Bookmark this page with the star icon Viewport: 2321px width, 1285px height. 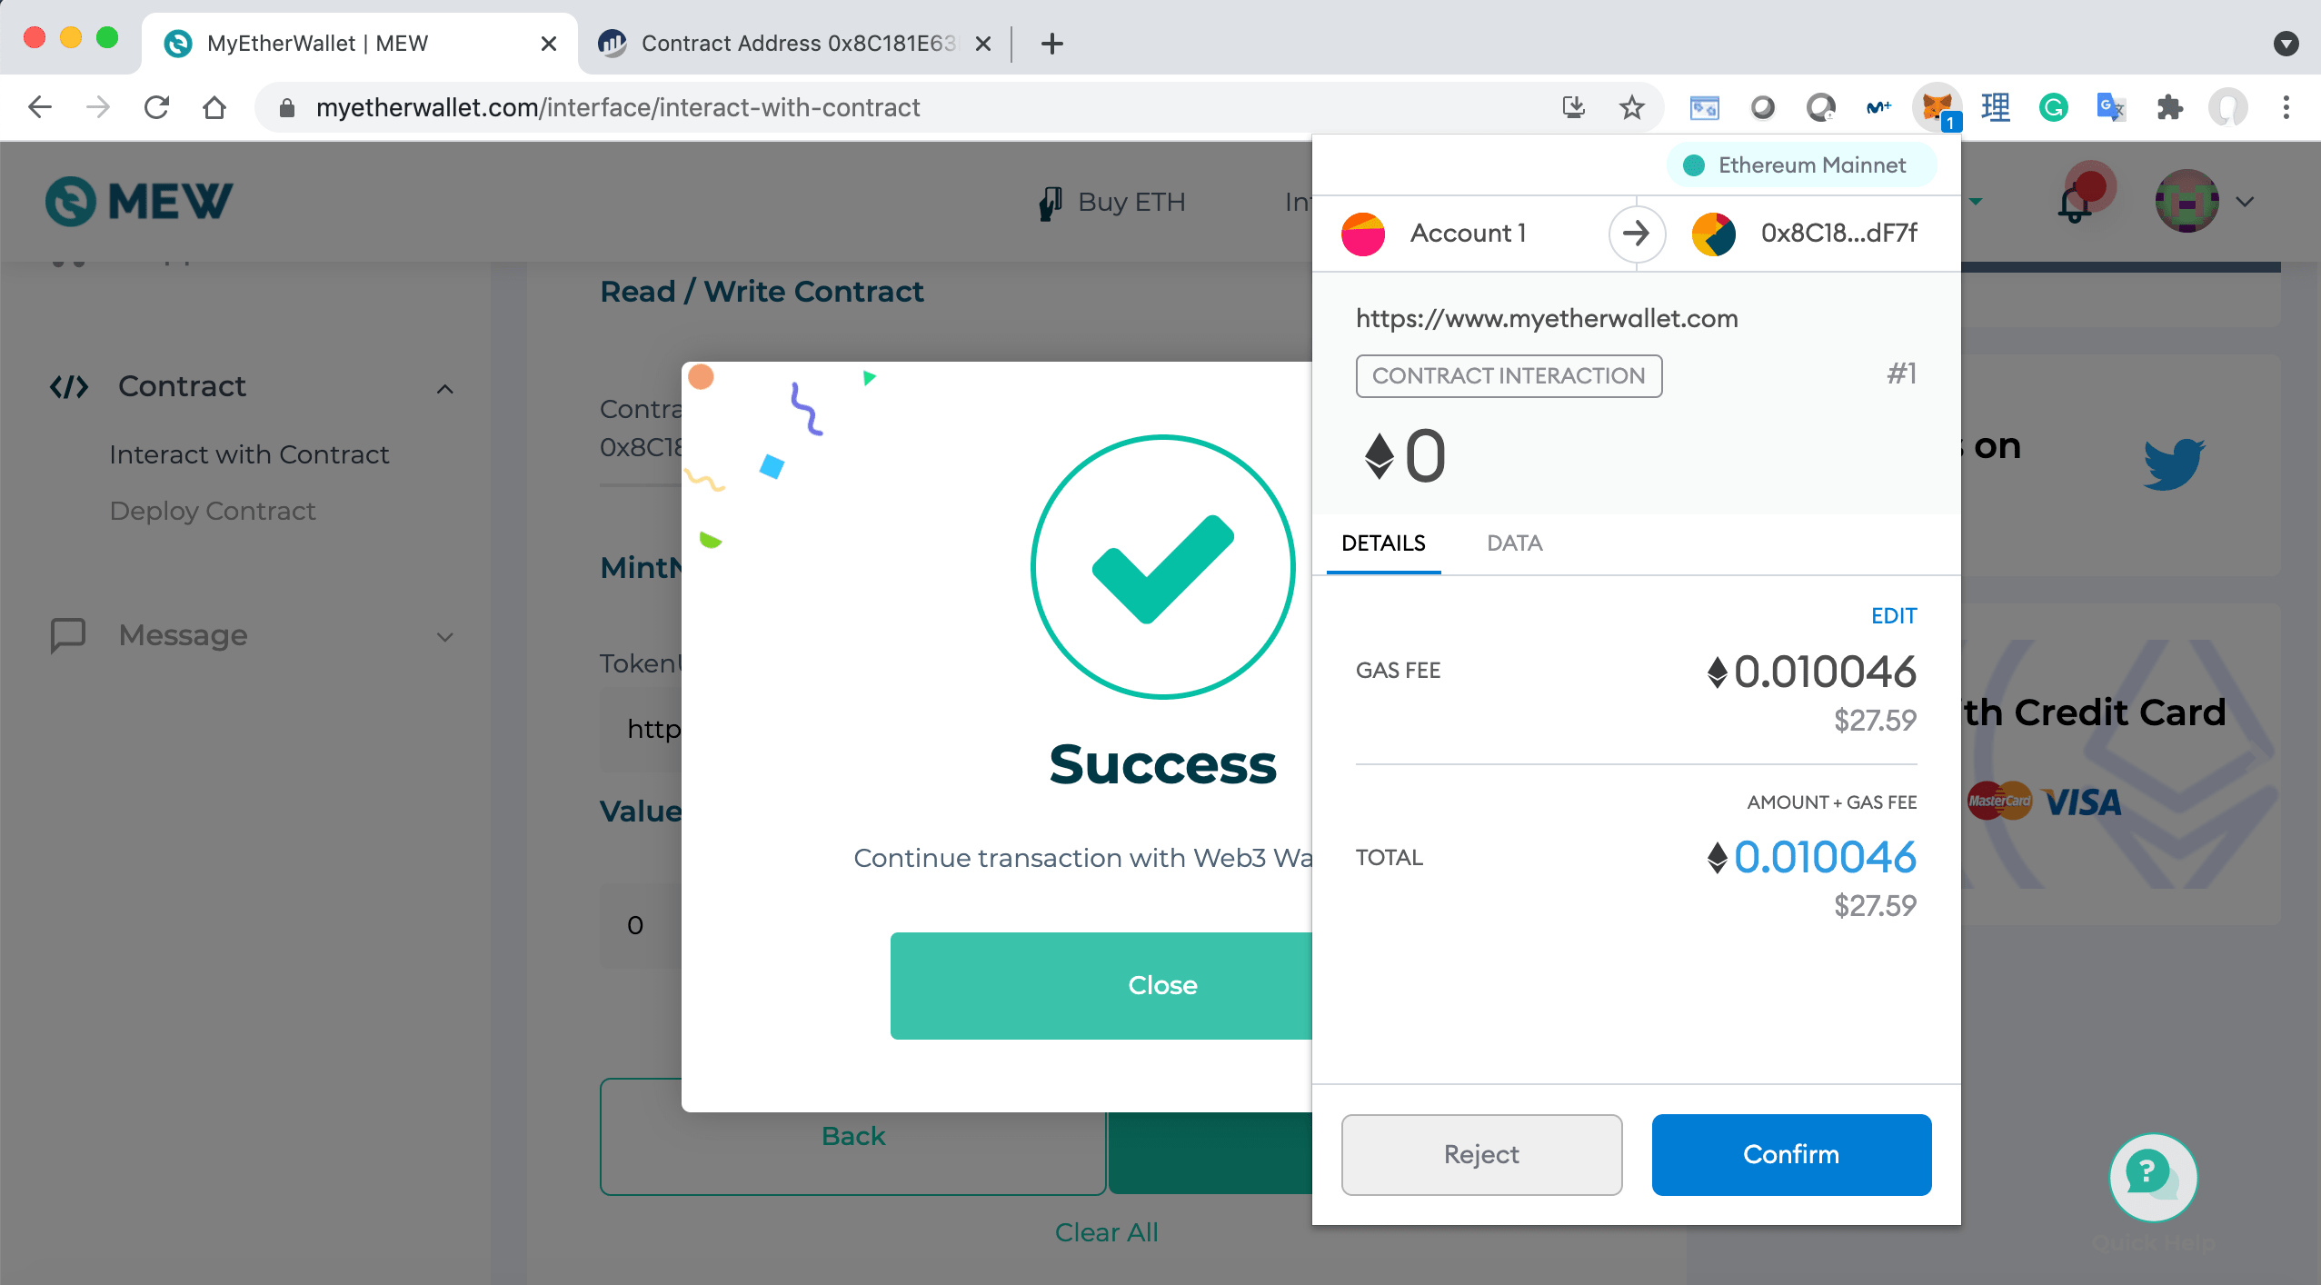(1632, 108)
